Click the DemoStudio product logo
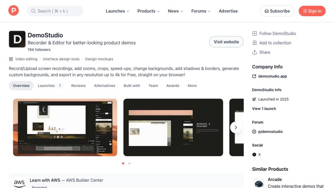Screen dimensions: 334x188 pos(17,39)
